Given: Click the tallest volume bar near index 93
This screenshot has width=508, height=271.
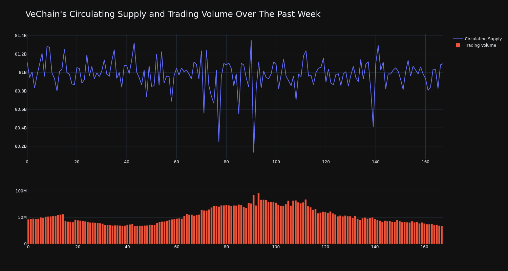Looking at the screenshot, I should click(x=258, y=218).
